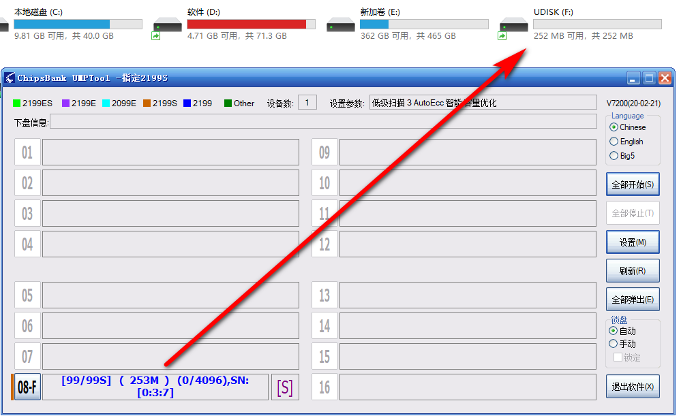Click the ChipsBank title bar logo icon
Image resolution: width=696 pixels, height=418 pixels.
click(x=10, y=78)
